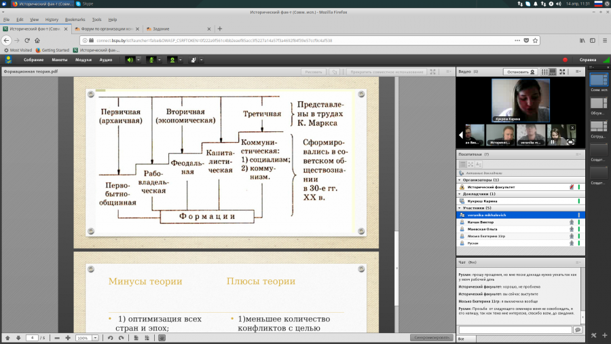
Task: Open the Аудио menu
Action: [x=106, y=60]
